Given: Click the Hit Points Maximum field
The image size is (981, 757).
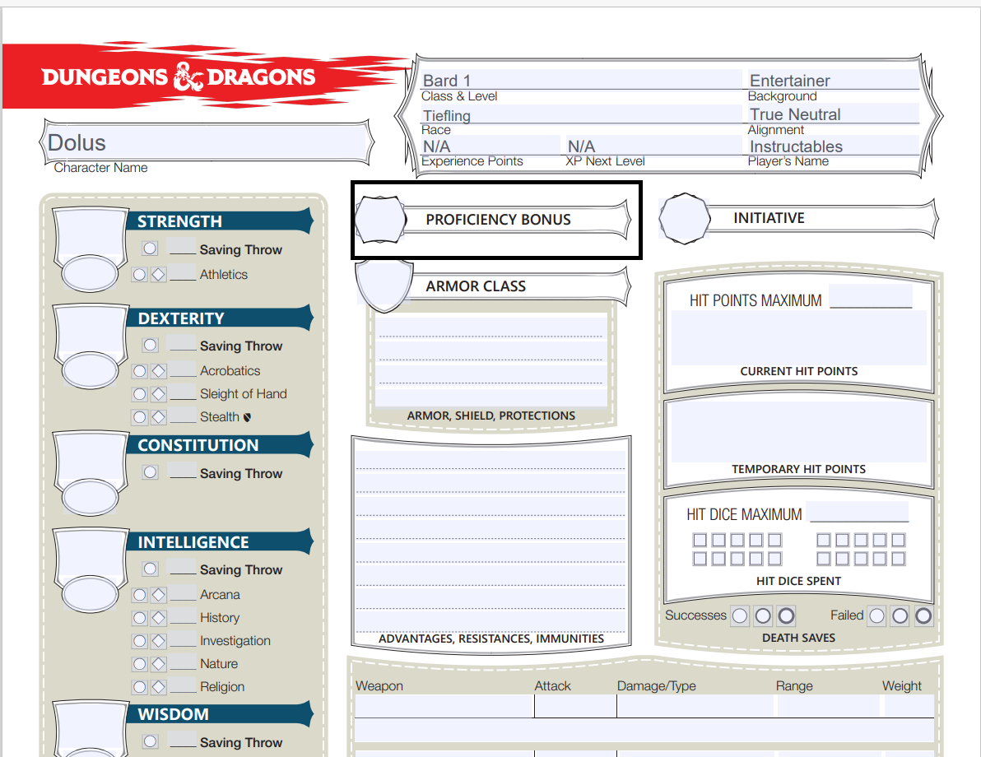Looking at the screenshot, I should (x=871, y=296).
